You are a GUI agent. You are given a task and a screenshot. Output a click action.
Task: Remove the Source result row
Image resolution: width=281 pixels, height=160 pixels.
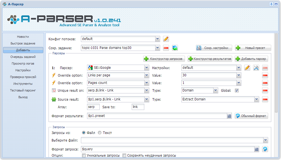point(265,99)
